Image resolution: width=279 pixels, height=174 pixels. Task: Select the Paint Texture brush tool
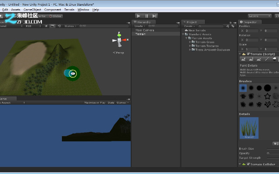266,59
